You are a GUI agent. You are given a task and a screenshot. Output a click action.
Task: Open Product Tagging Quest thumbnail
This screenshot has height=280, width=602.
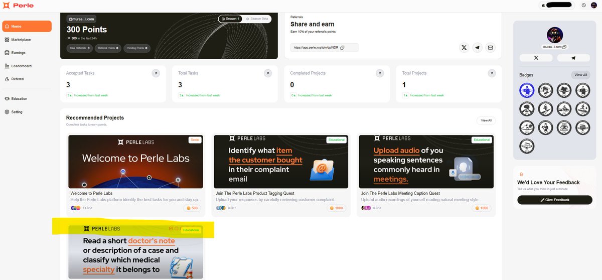281,162
